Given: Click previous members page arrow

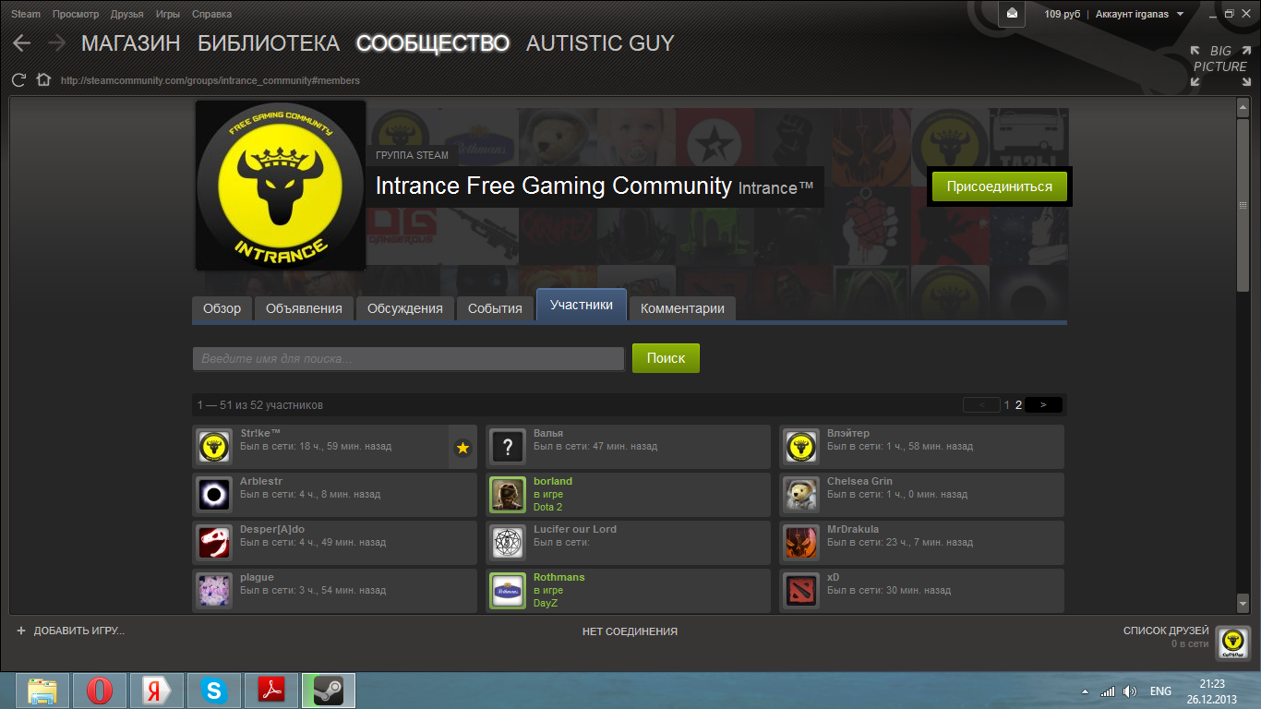Looking at the screenshot, I should pyautogui.click(x=981, y=404).
